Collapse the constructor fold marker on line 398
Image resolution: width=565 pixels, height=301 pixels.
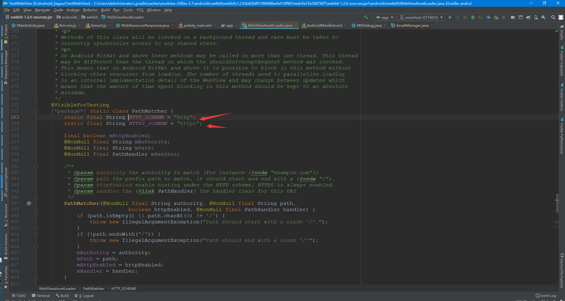[x=36, y=210]
